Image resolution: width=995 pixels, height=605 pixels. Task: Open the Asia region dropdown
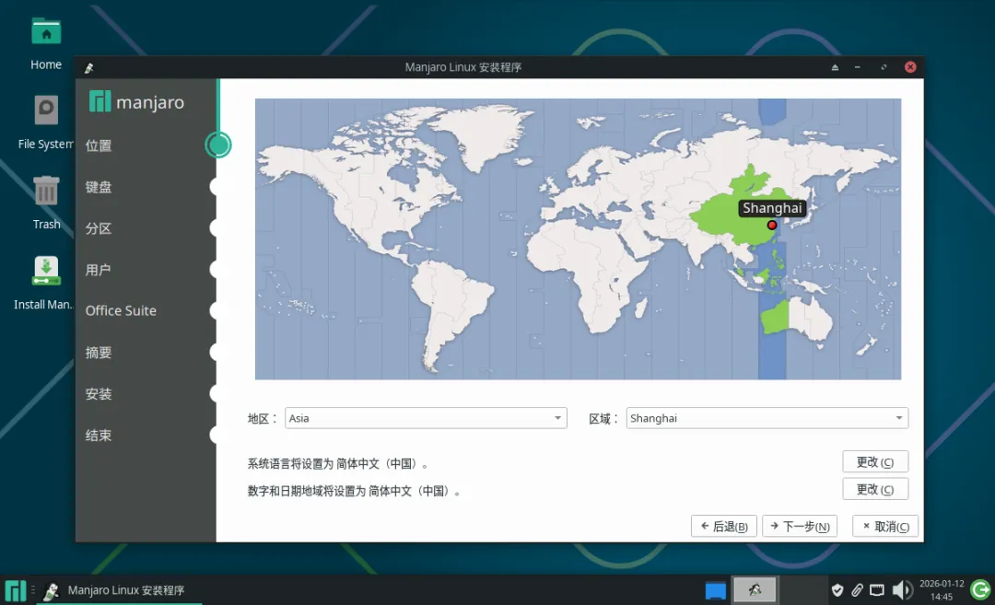[425, 418]
